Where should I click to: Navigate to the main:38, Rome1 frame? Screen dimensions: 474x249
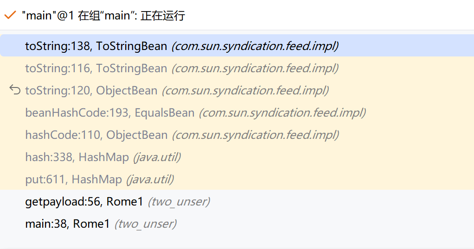[x=67, y=224]
